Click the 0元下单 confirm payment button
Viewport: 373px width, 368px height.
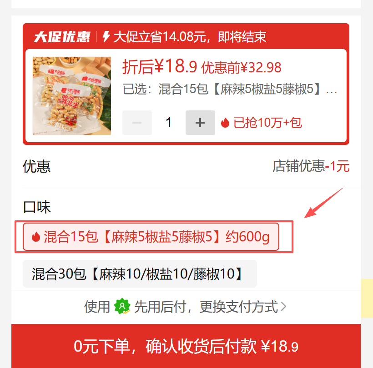[186, 346]
